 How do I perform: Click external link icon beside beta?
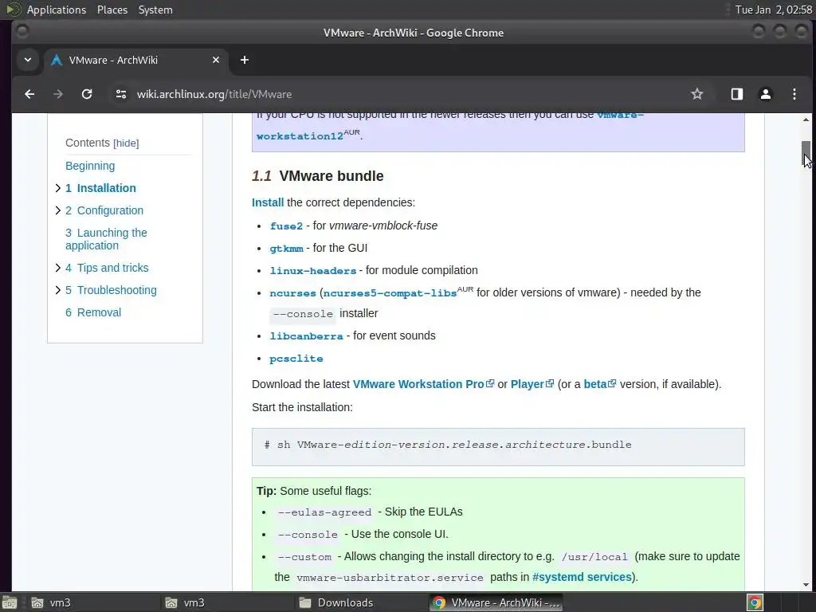pos(612,383)
